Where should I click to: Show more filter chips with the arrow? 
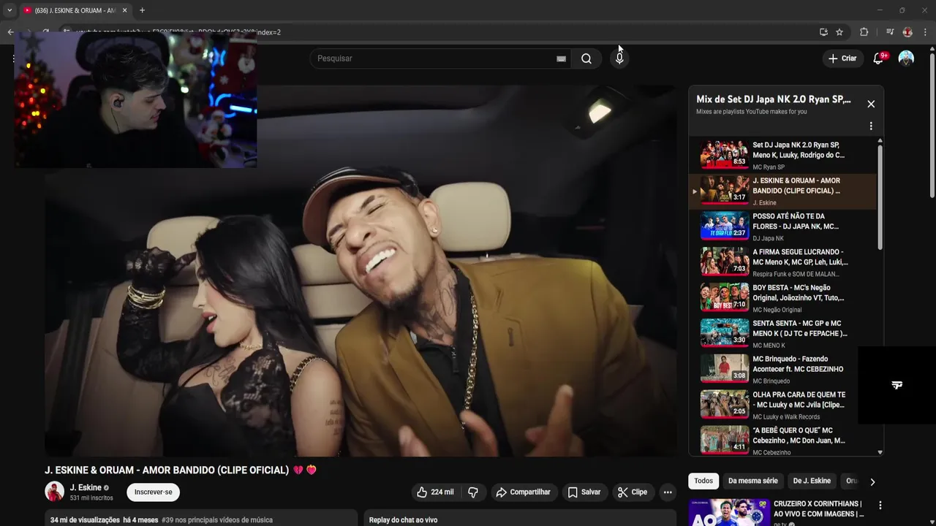coord(872,481)
